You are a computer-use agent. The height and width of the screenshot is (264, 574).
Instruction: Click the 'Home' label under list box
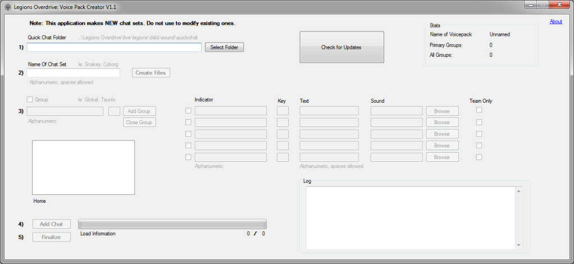pyautogui.click(x=39, y=201)
